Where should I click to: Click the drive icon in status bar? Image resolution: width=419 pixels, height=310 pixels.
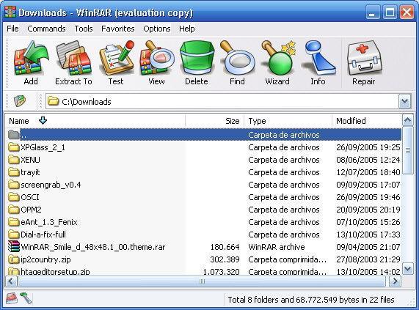(x=12, y=298)
